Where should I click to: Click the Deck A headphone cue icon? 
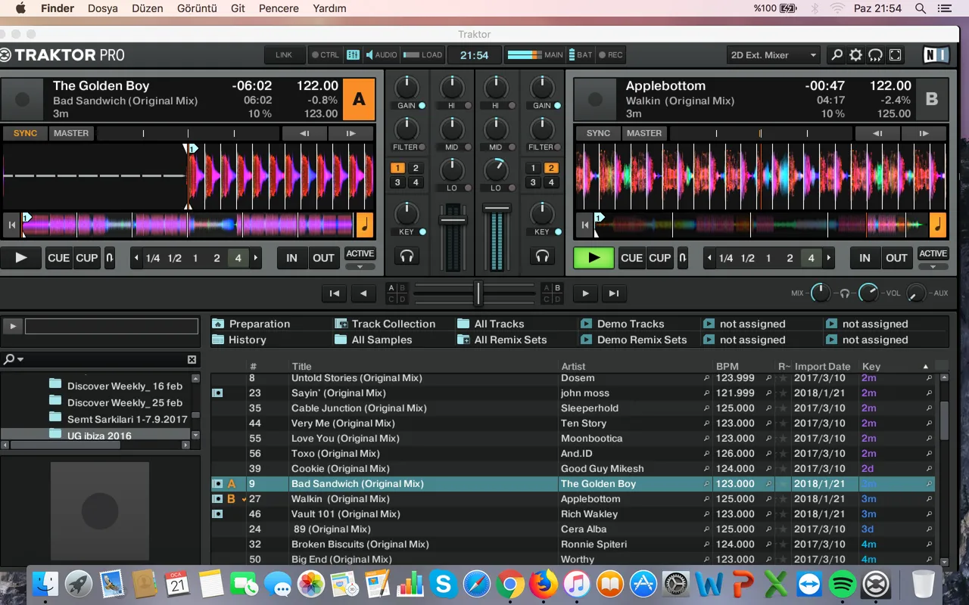407,257
